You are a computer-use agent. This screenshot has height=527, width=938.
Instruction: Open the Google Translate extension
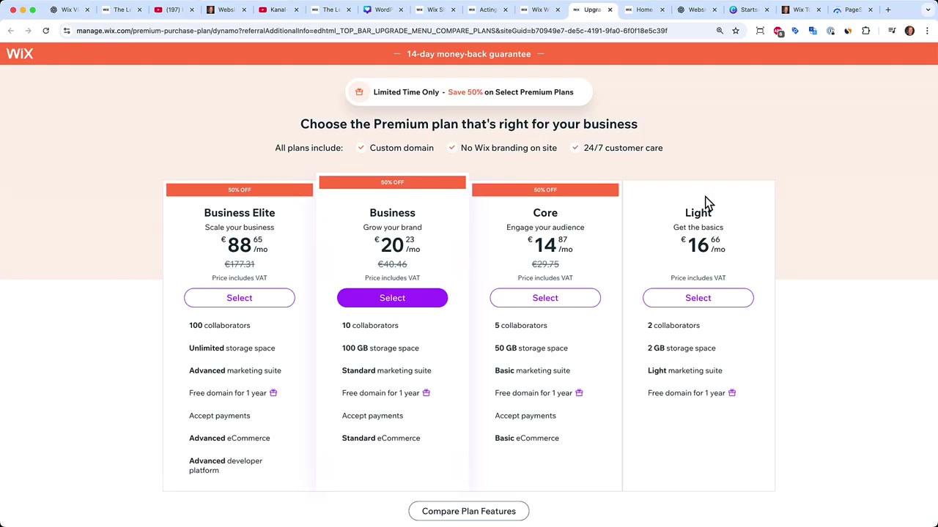coord(813,31)
